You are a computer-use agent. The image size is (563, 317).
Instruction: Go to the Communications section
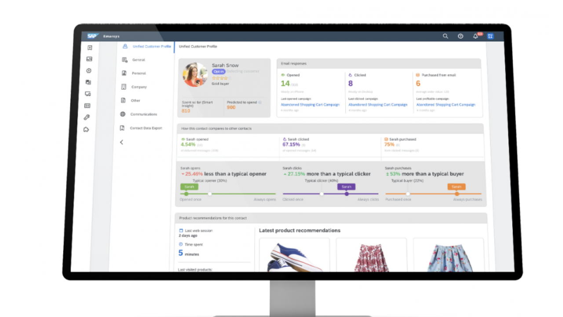click(143, 114)
